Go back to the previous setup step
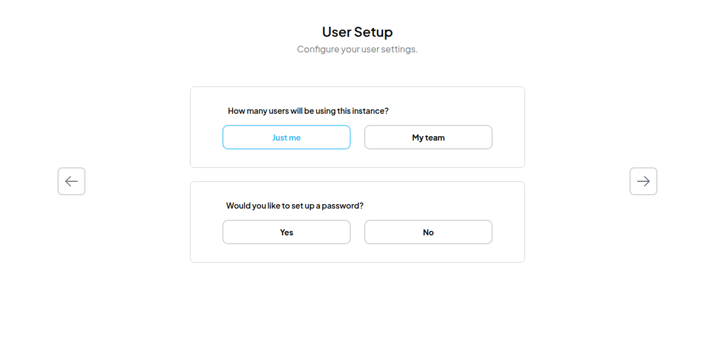 [71, 181]
